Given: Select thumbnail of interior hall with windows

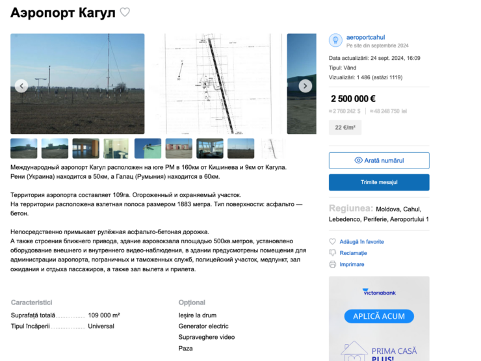Looking at the screenshot, I should click(86, 148).
